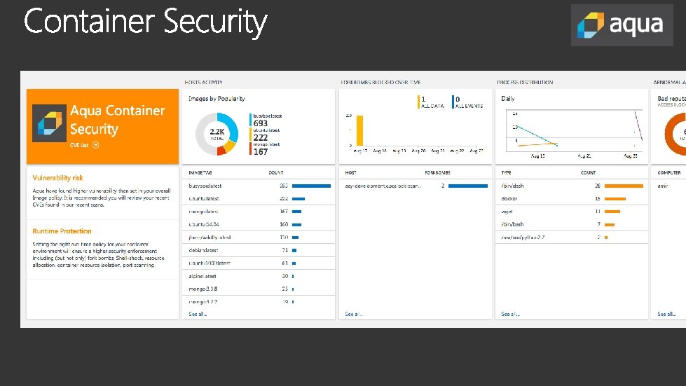Click the aqua logo in the top corner

tap(622, 25)
